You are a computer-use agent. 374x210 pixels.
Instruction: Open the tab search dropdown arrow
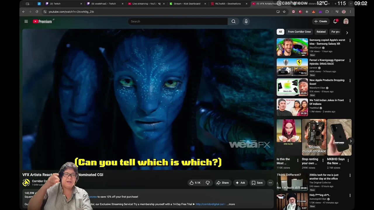351,4
